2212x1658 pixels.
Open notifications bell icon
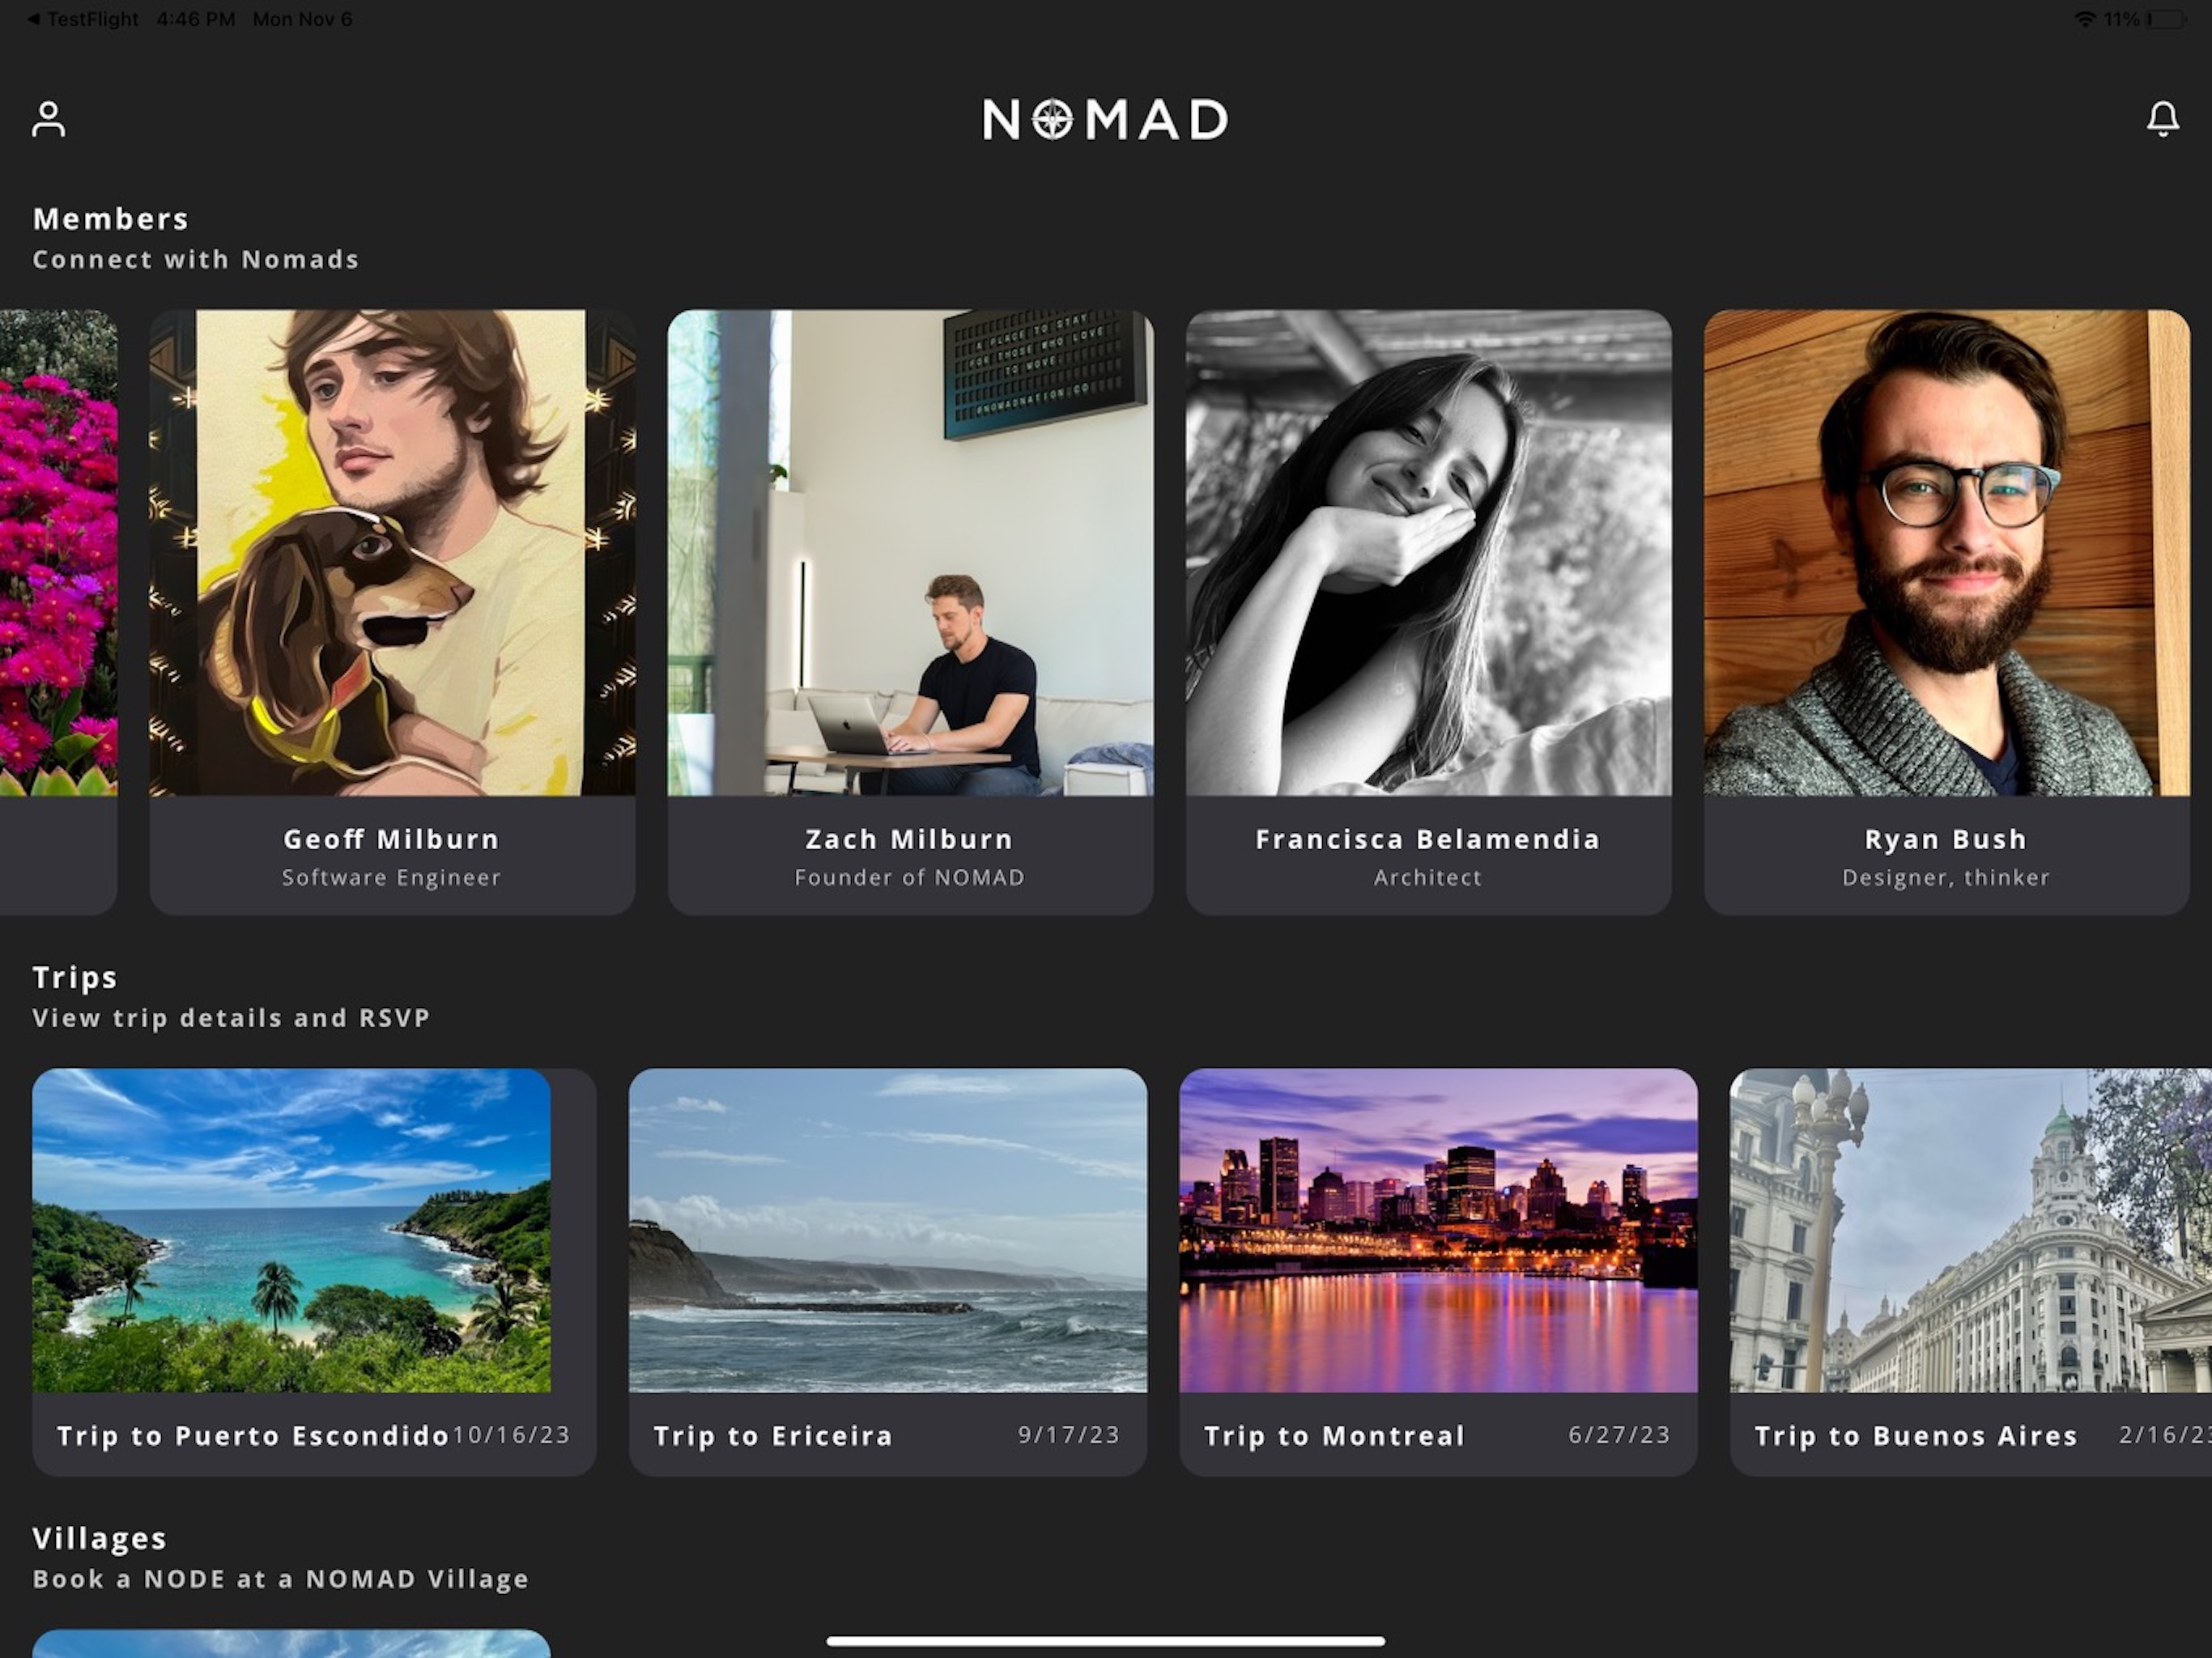(2162, 119)
